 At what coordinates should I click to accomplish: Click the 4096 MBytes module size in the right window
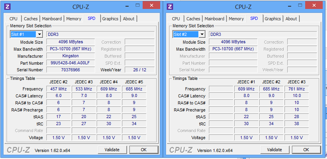(233, 42)
